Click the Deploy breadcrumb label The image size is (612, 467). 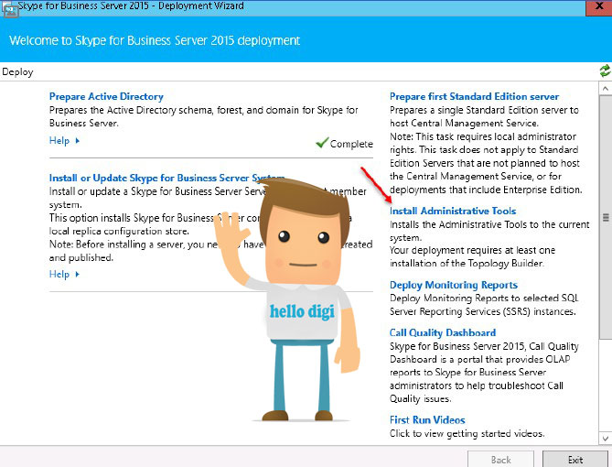(x=17, y=72)
